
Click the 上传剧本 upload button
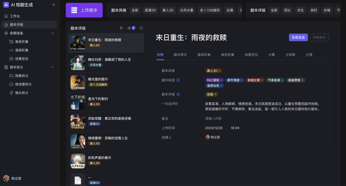coord(84,10)
